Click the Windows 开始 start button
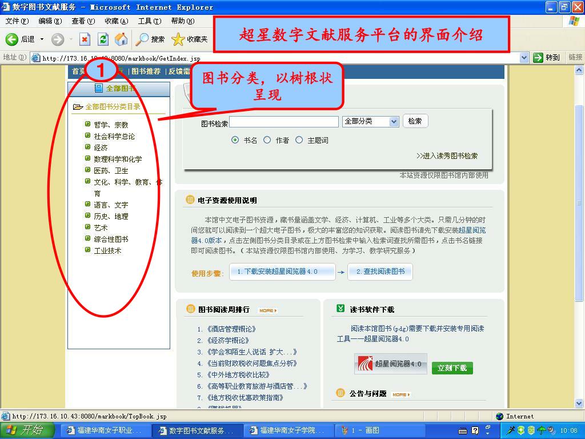Viewport: 585px width, 439px height. (x=27, y=430)
